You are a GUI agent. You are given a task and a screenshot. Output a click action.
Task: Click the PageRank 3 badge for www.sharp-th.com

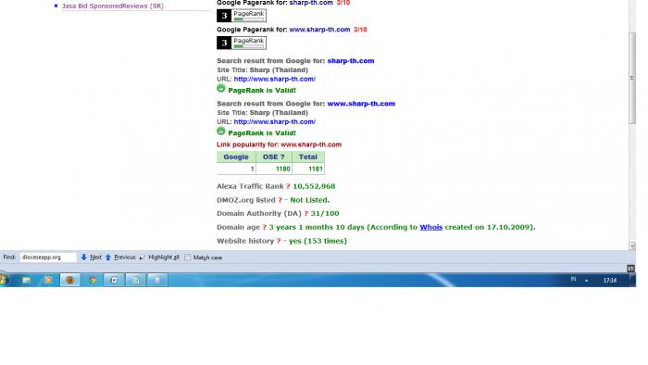tap(242, 43)
